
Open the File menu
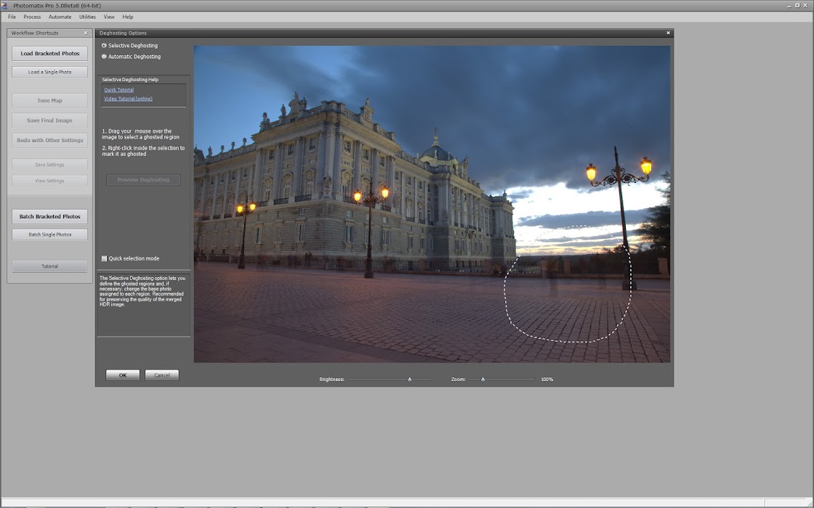click(x=12, y=17)
